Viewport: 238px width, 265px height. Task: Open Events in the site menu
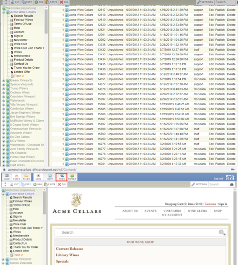pos(150,211)
